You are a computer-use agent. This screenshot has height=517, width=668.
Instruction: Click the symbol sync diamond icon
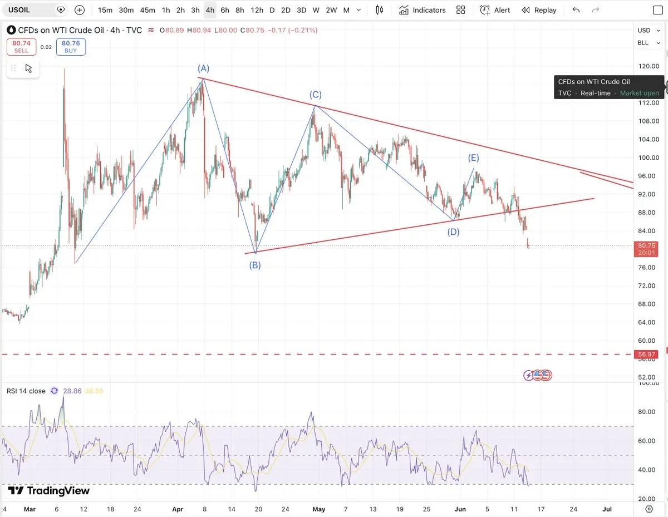tap(61, 10)
